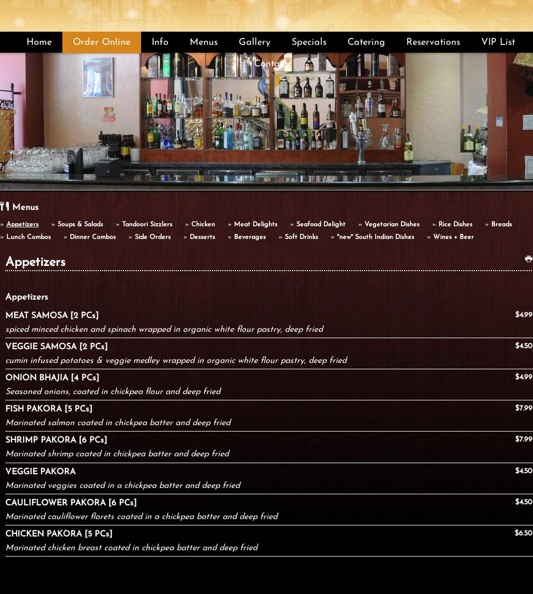Browse the new South Indian Dishes link

(375, 237)
